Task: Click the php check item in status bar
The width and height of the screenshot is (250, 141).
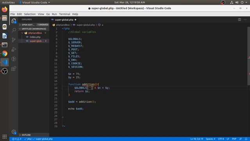Action: point(28,139)
